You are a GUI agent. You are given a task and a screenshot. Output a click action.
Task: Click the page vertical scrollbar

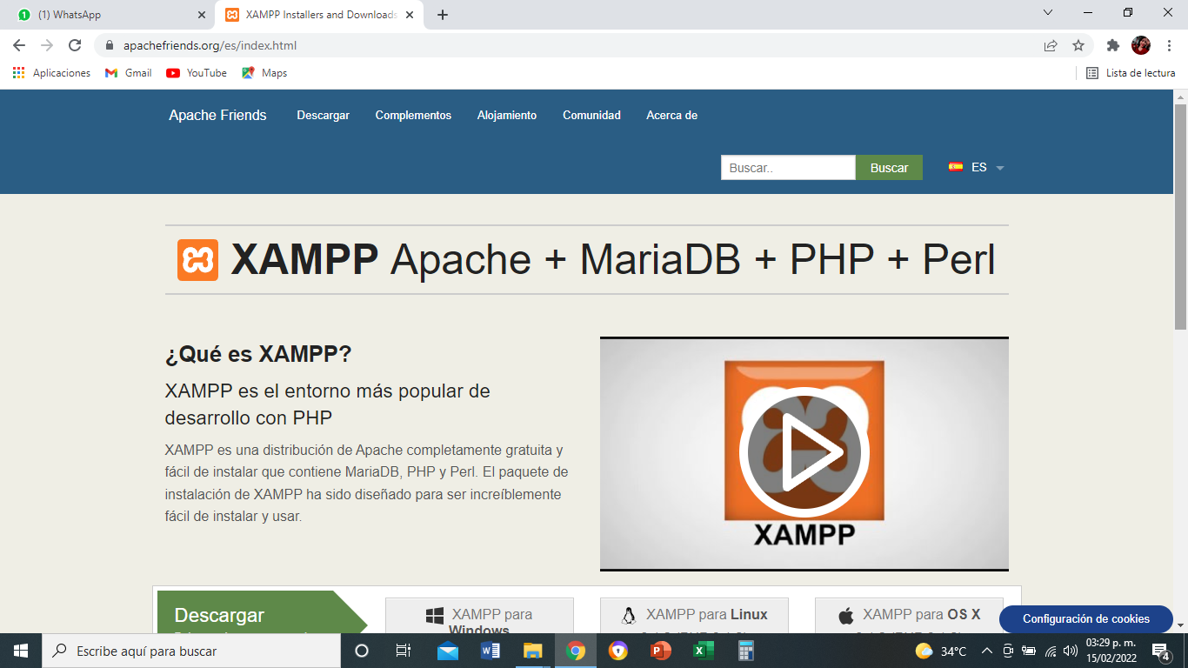(x=1180, y=217)
